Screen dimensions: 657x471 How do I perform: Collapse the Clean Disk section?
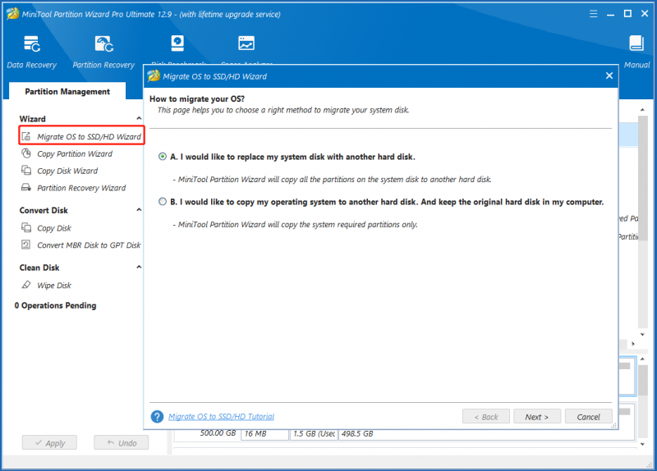(x=139, y=268)
